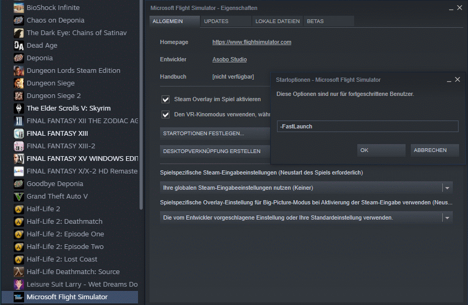Open the flightsimulator.com homepage link
Screen dimensions: 468x305
coord(251,42)
